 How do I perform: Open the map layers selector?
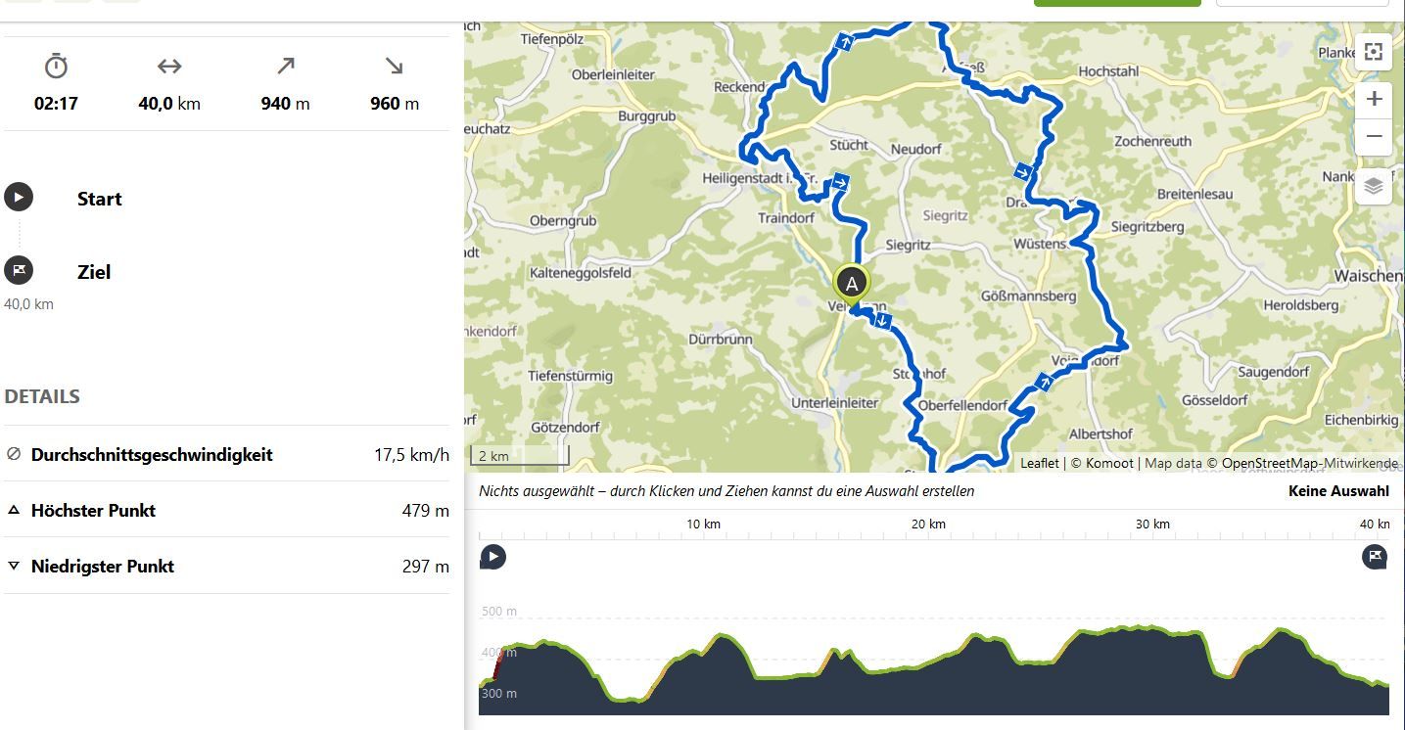[x=1374, y=186]
